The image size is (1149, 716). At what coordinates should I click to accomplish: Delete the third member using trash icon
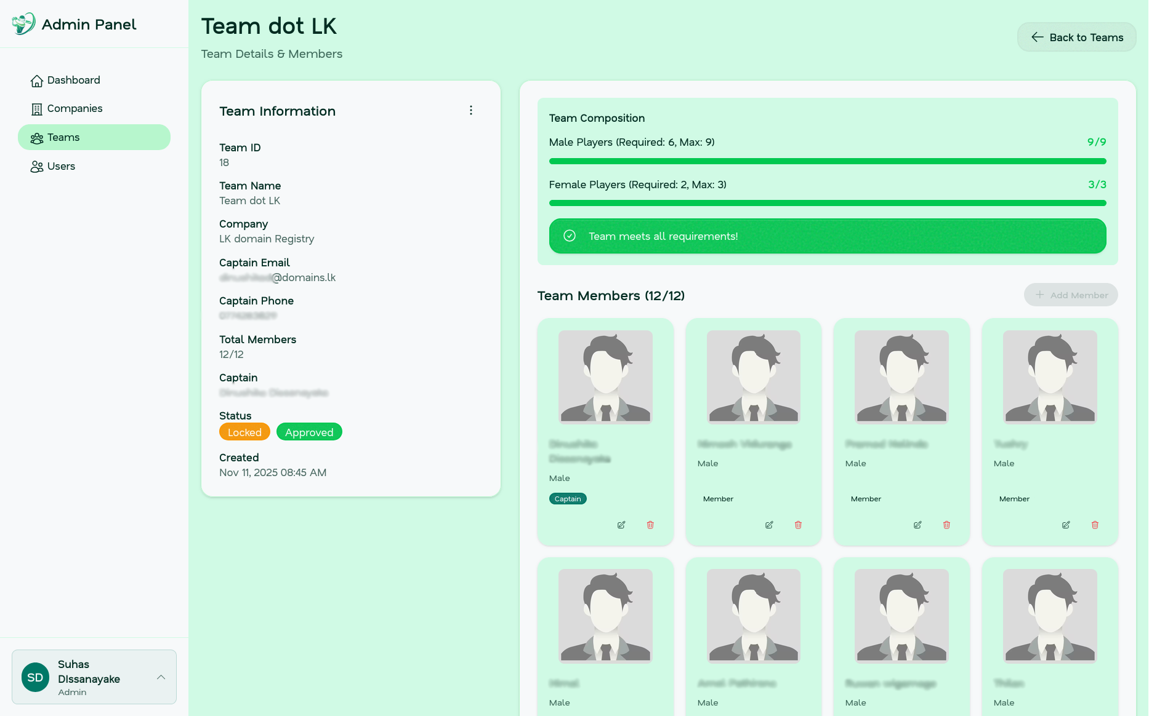click(946, 525)
